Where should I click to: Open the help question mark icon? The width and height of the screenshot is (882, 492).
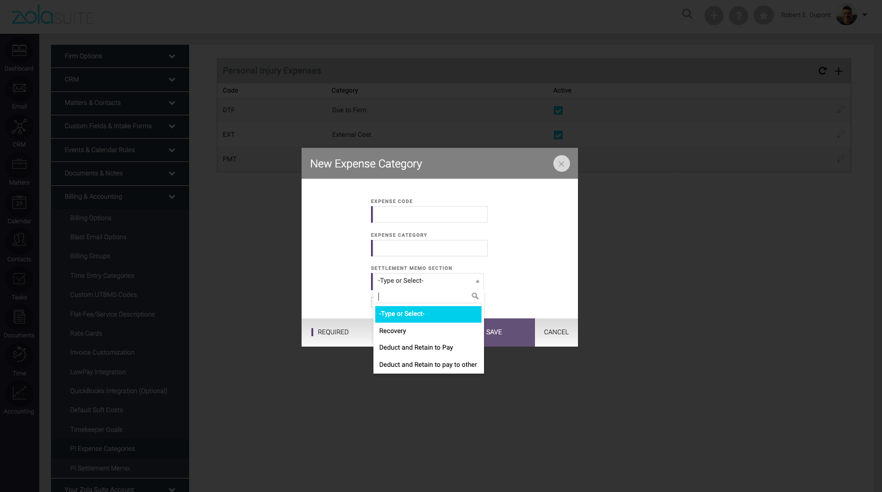point(738,15)
